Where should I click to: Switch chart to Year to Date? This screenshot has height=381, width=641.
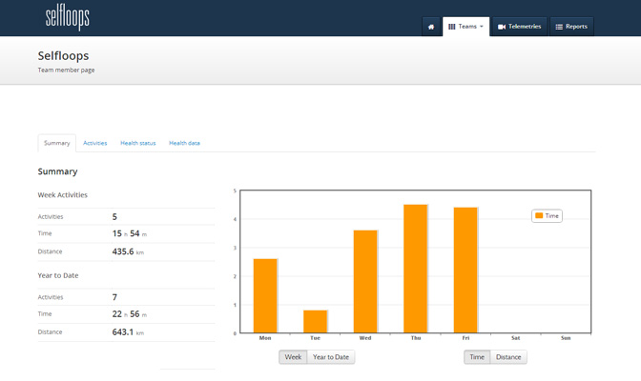331,357
